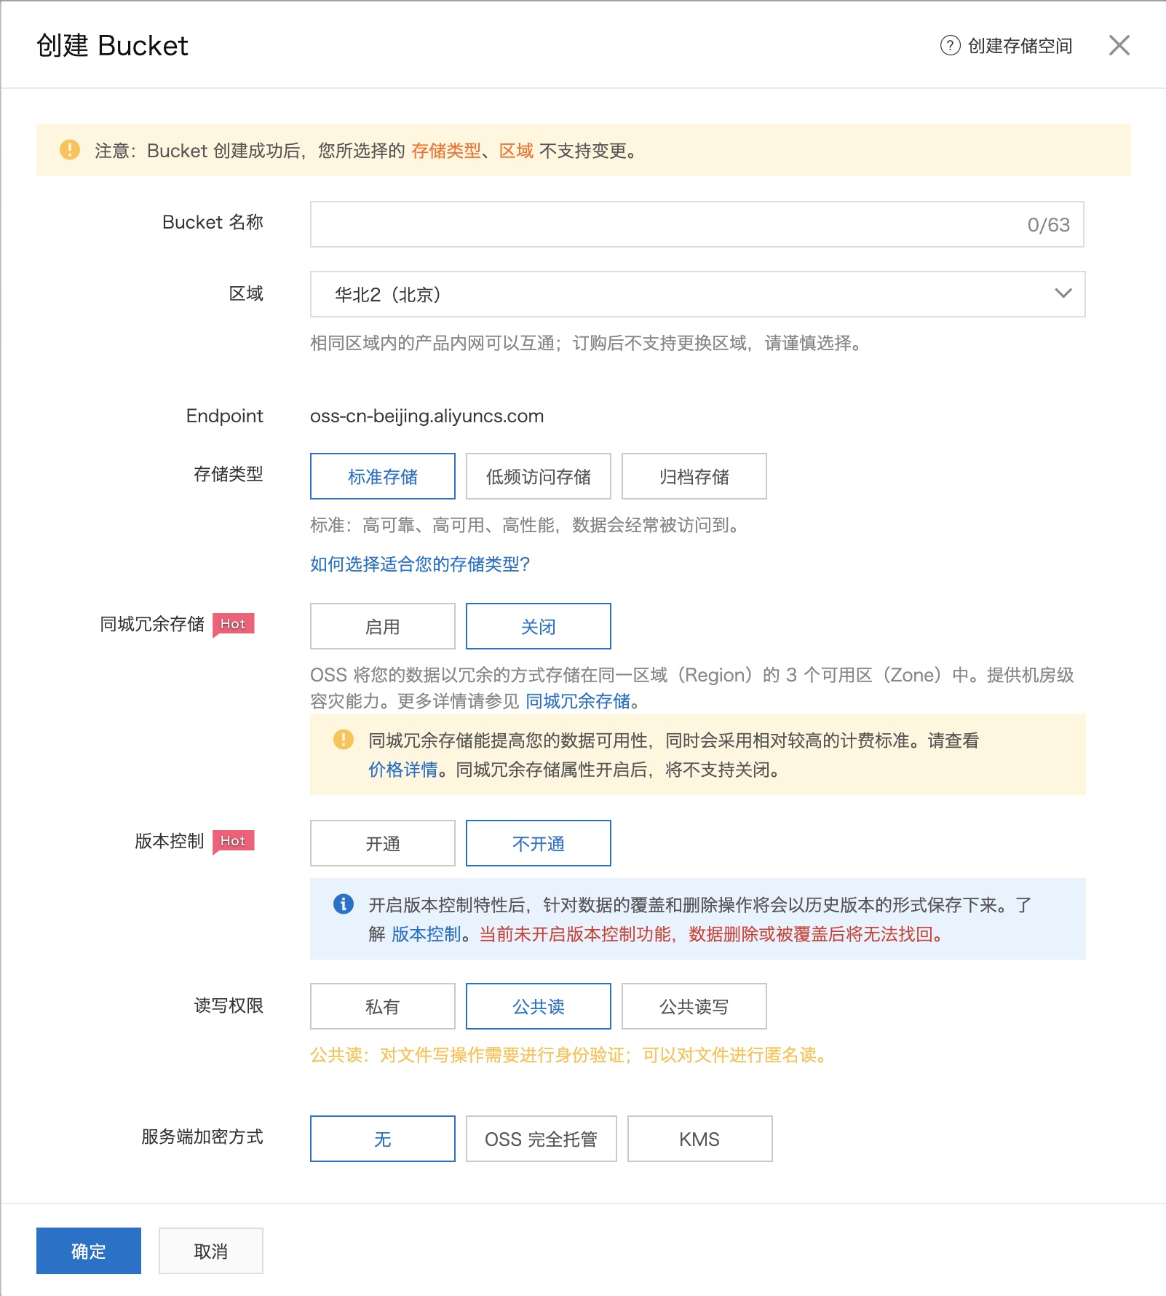This screenshot has width=1166, height=1296.
Task: Choose 公共读写 permission option
Action: [694, 1007]
